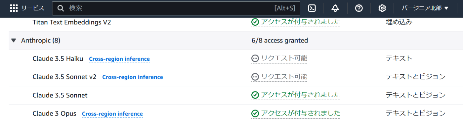This screenshot has height=121, width=463.
Task: Click 埋め込み modality for Titan Text Embeddings V2
Action: click(x=399, y=22)
